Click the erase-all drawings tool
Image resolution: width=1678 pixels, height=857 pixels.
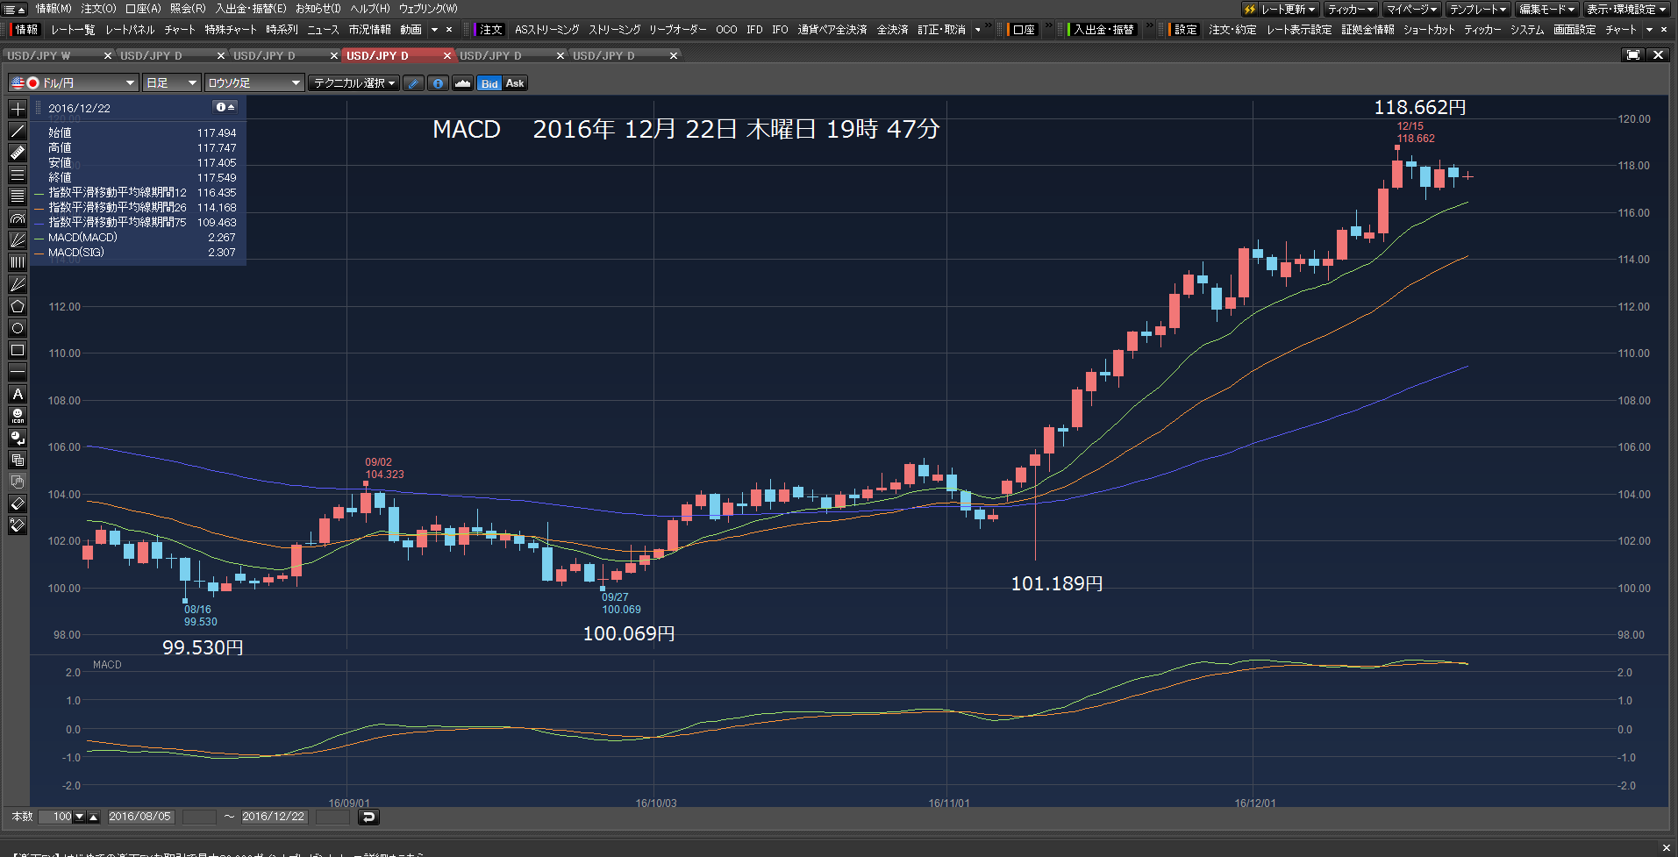17,525
